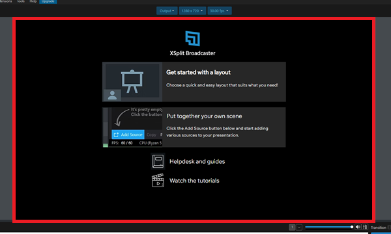Expand the 1280 x 720 resolution dropdown
This screenshot has width=391, height=234.
click(192, 10)
